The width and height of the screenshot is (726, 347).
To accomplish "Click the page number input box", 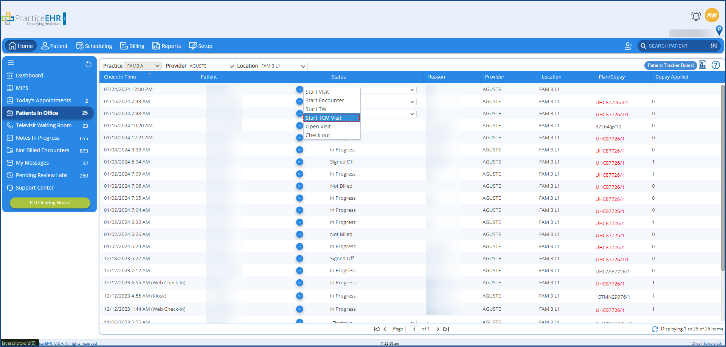I will [412, 329].
